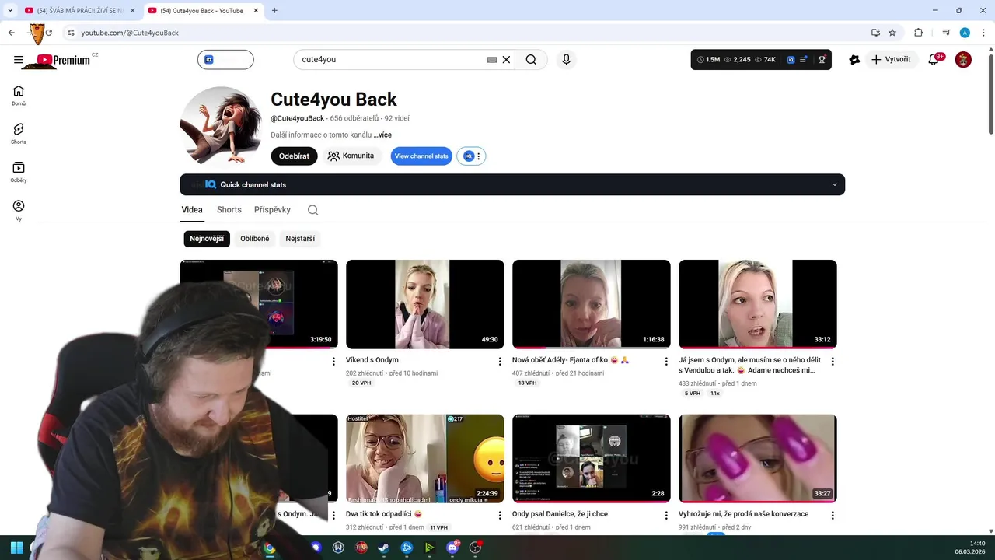Open options for Vyhrožuje mi video

833,515
